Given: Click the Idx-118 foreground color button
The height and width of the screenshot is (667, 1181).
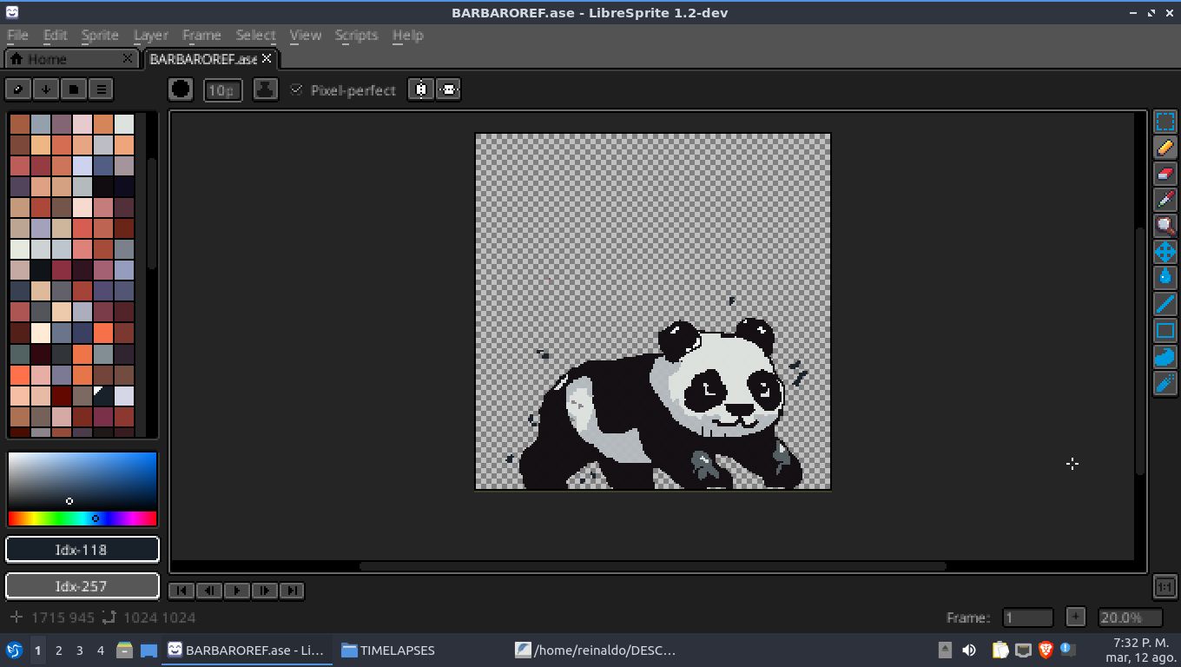Looking at the screenshot, I should pos(82,550).
